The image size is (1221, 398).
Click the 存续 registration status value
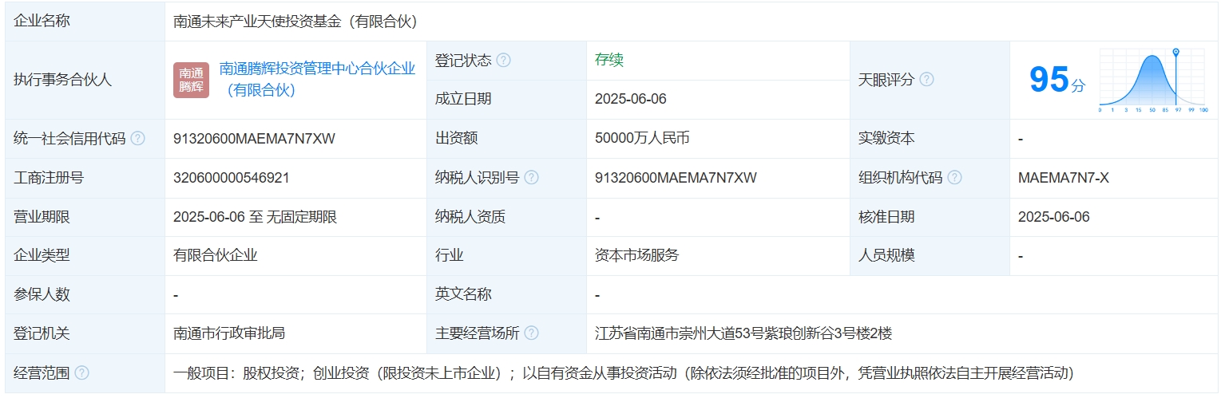[609, 60]
